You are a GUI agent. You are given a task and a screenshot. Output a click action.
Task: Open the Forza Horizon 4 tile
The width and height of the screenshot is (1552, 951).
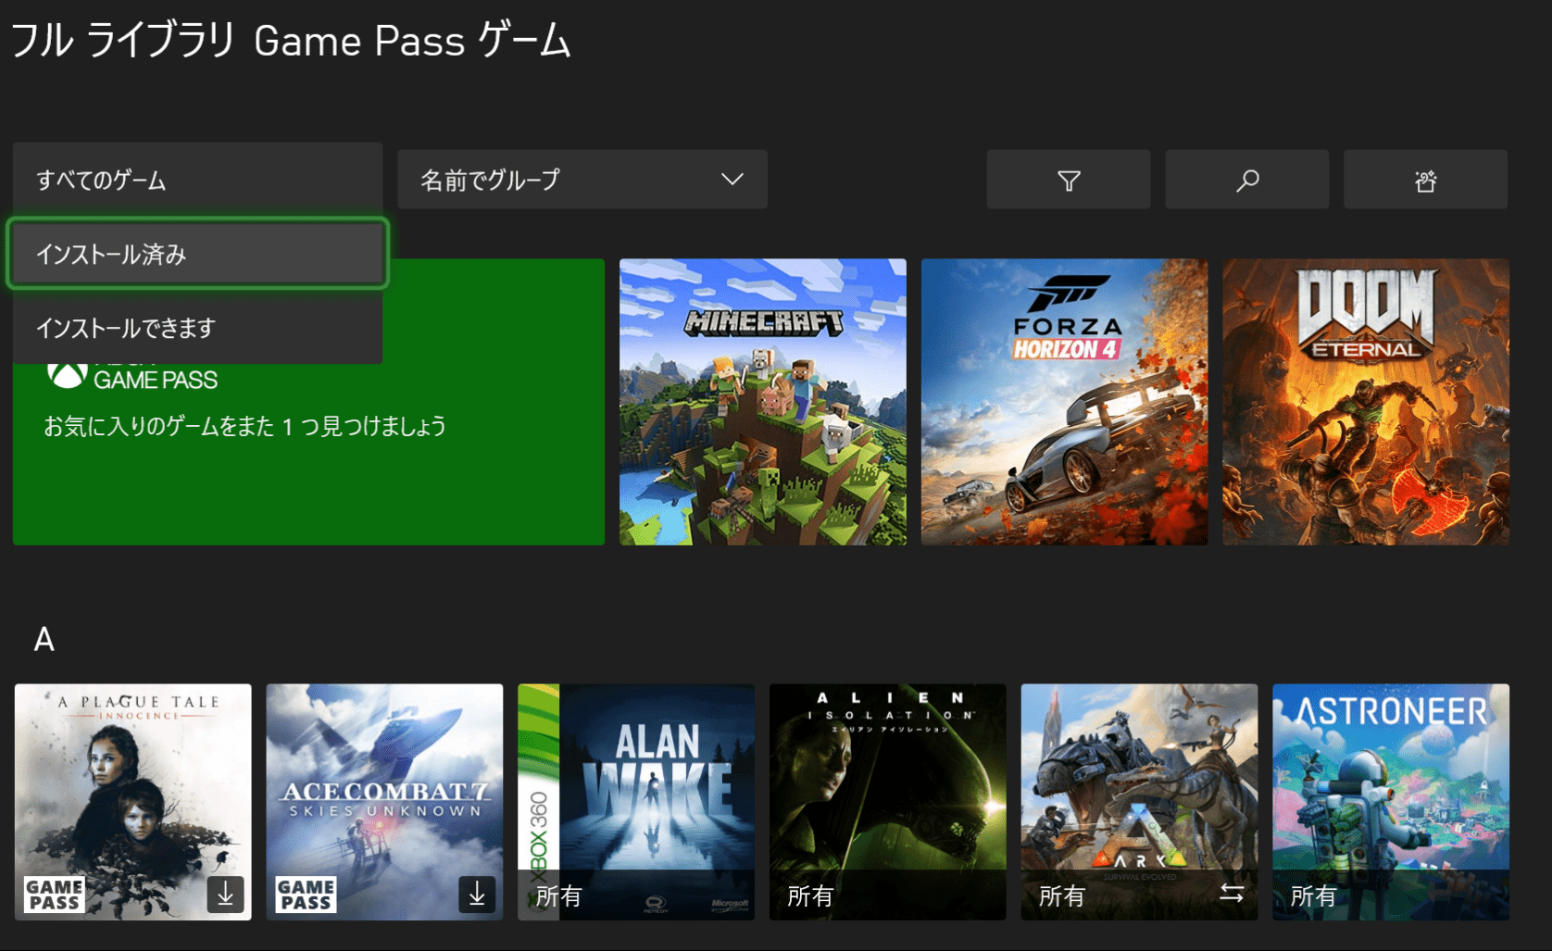click(x=1064, y=402)
